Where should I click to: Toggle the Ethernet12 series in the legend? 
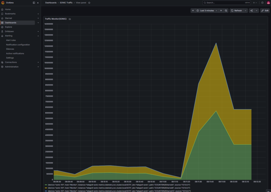click(x=119, y=191)
